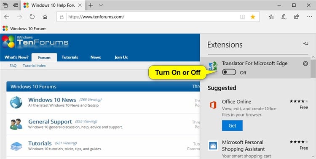
Task: Open General Support forum link
Action: (x=50, y=122)
